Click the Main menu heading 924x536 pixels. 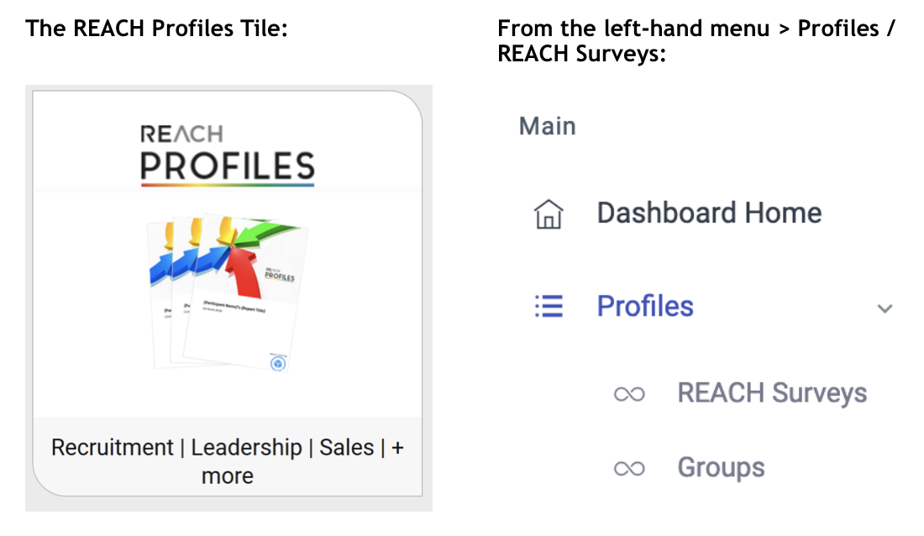[x=547, y=126]
